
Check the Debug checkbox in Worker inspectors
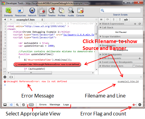[134, 66]
